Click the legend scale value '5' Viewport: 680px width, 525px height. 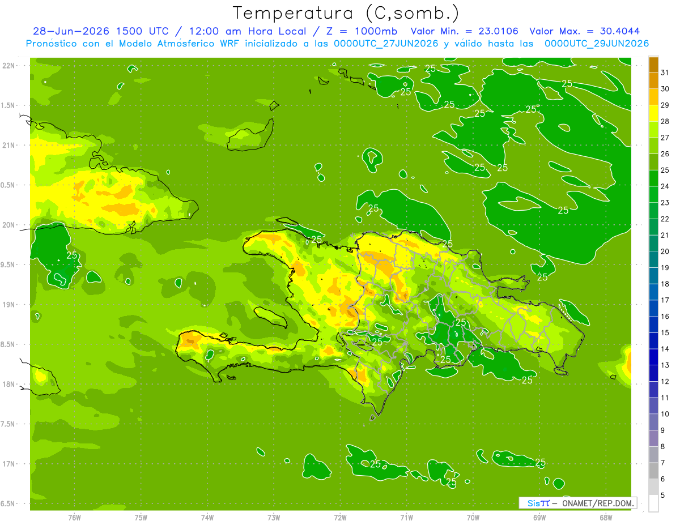662,496
